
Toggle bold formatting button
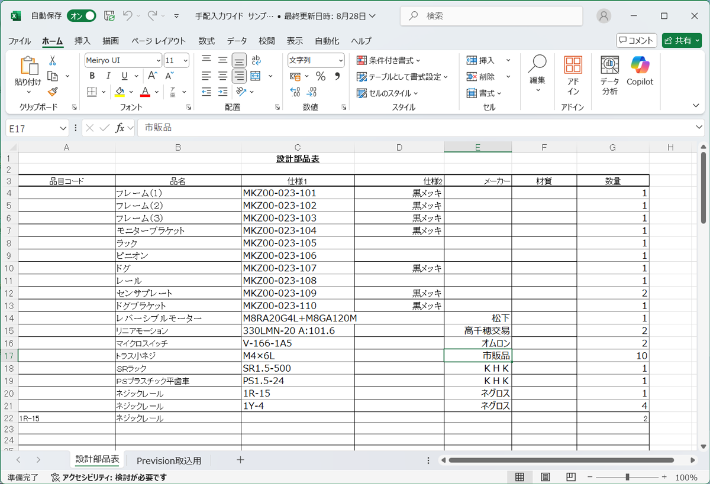point(92,76)
